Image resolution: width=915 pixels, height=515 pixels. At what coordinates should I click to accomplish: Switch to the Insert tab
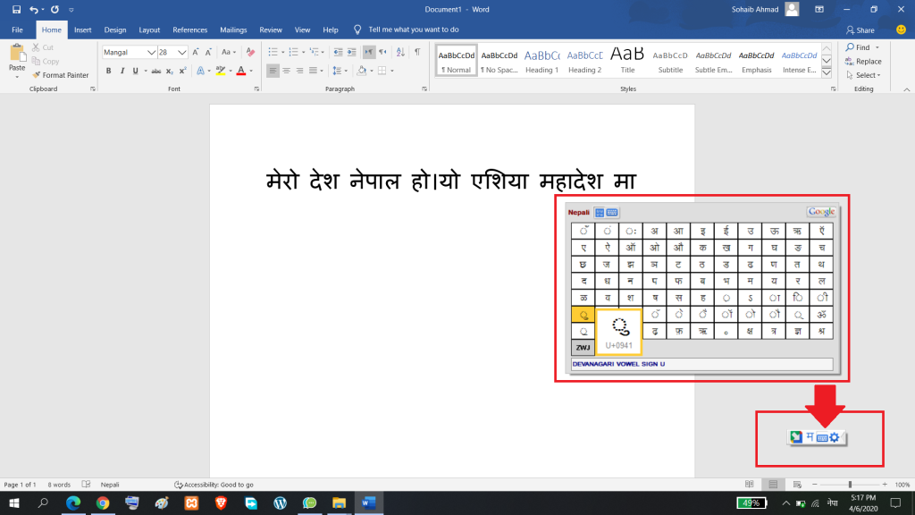(83, 30)
